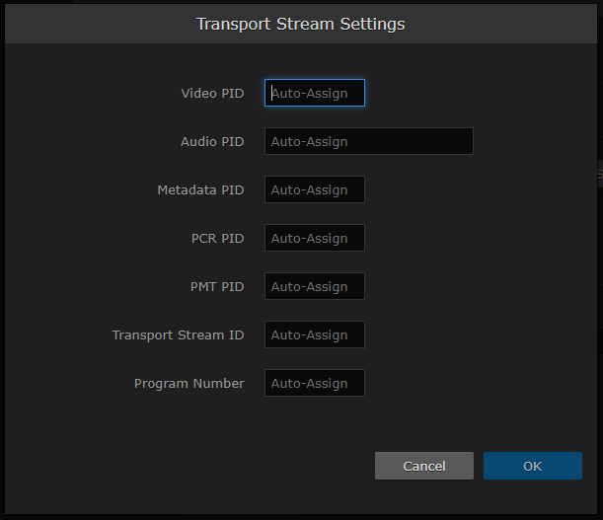Image resolution: width=603 pixels, height=520 pixels.
Task: Click the PCR PID label
Action: coord(217,239)
